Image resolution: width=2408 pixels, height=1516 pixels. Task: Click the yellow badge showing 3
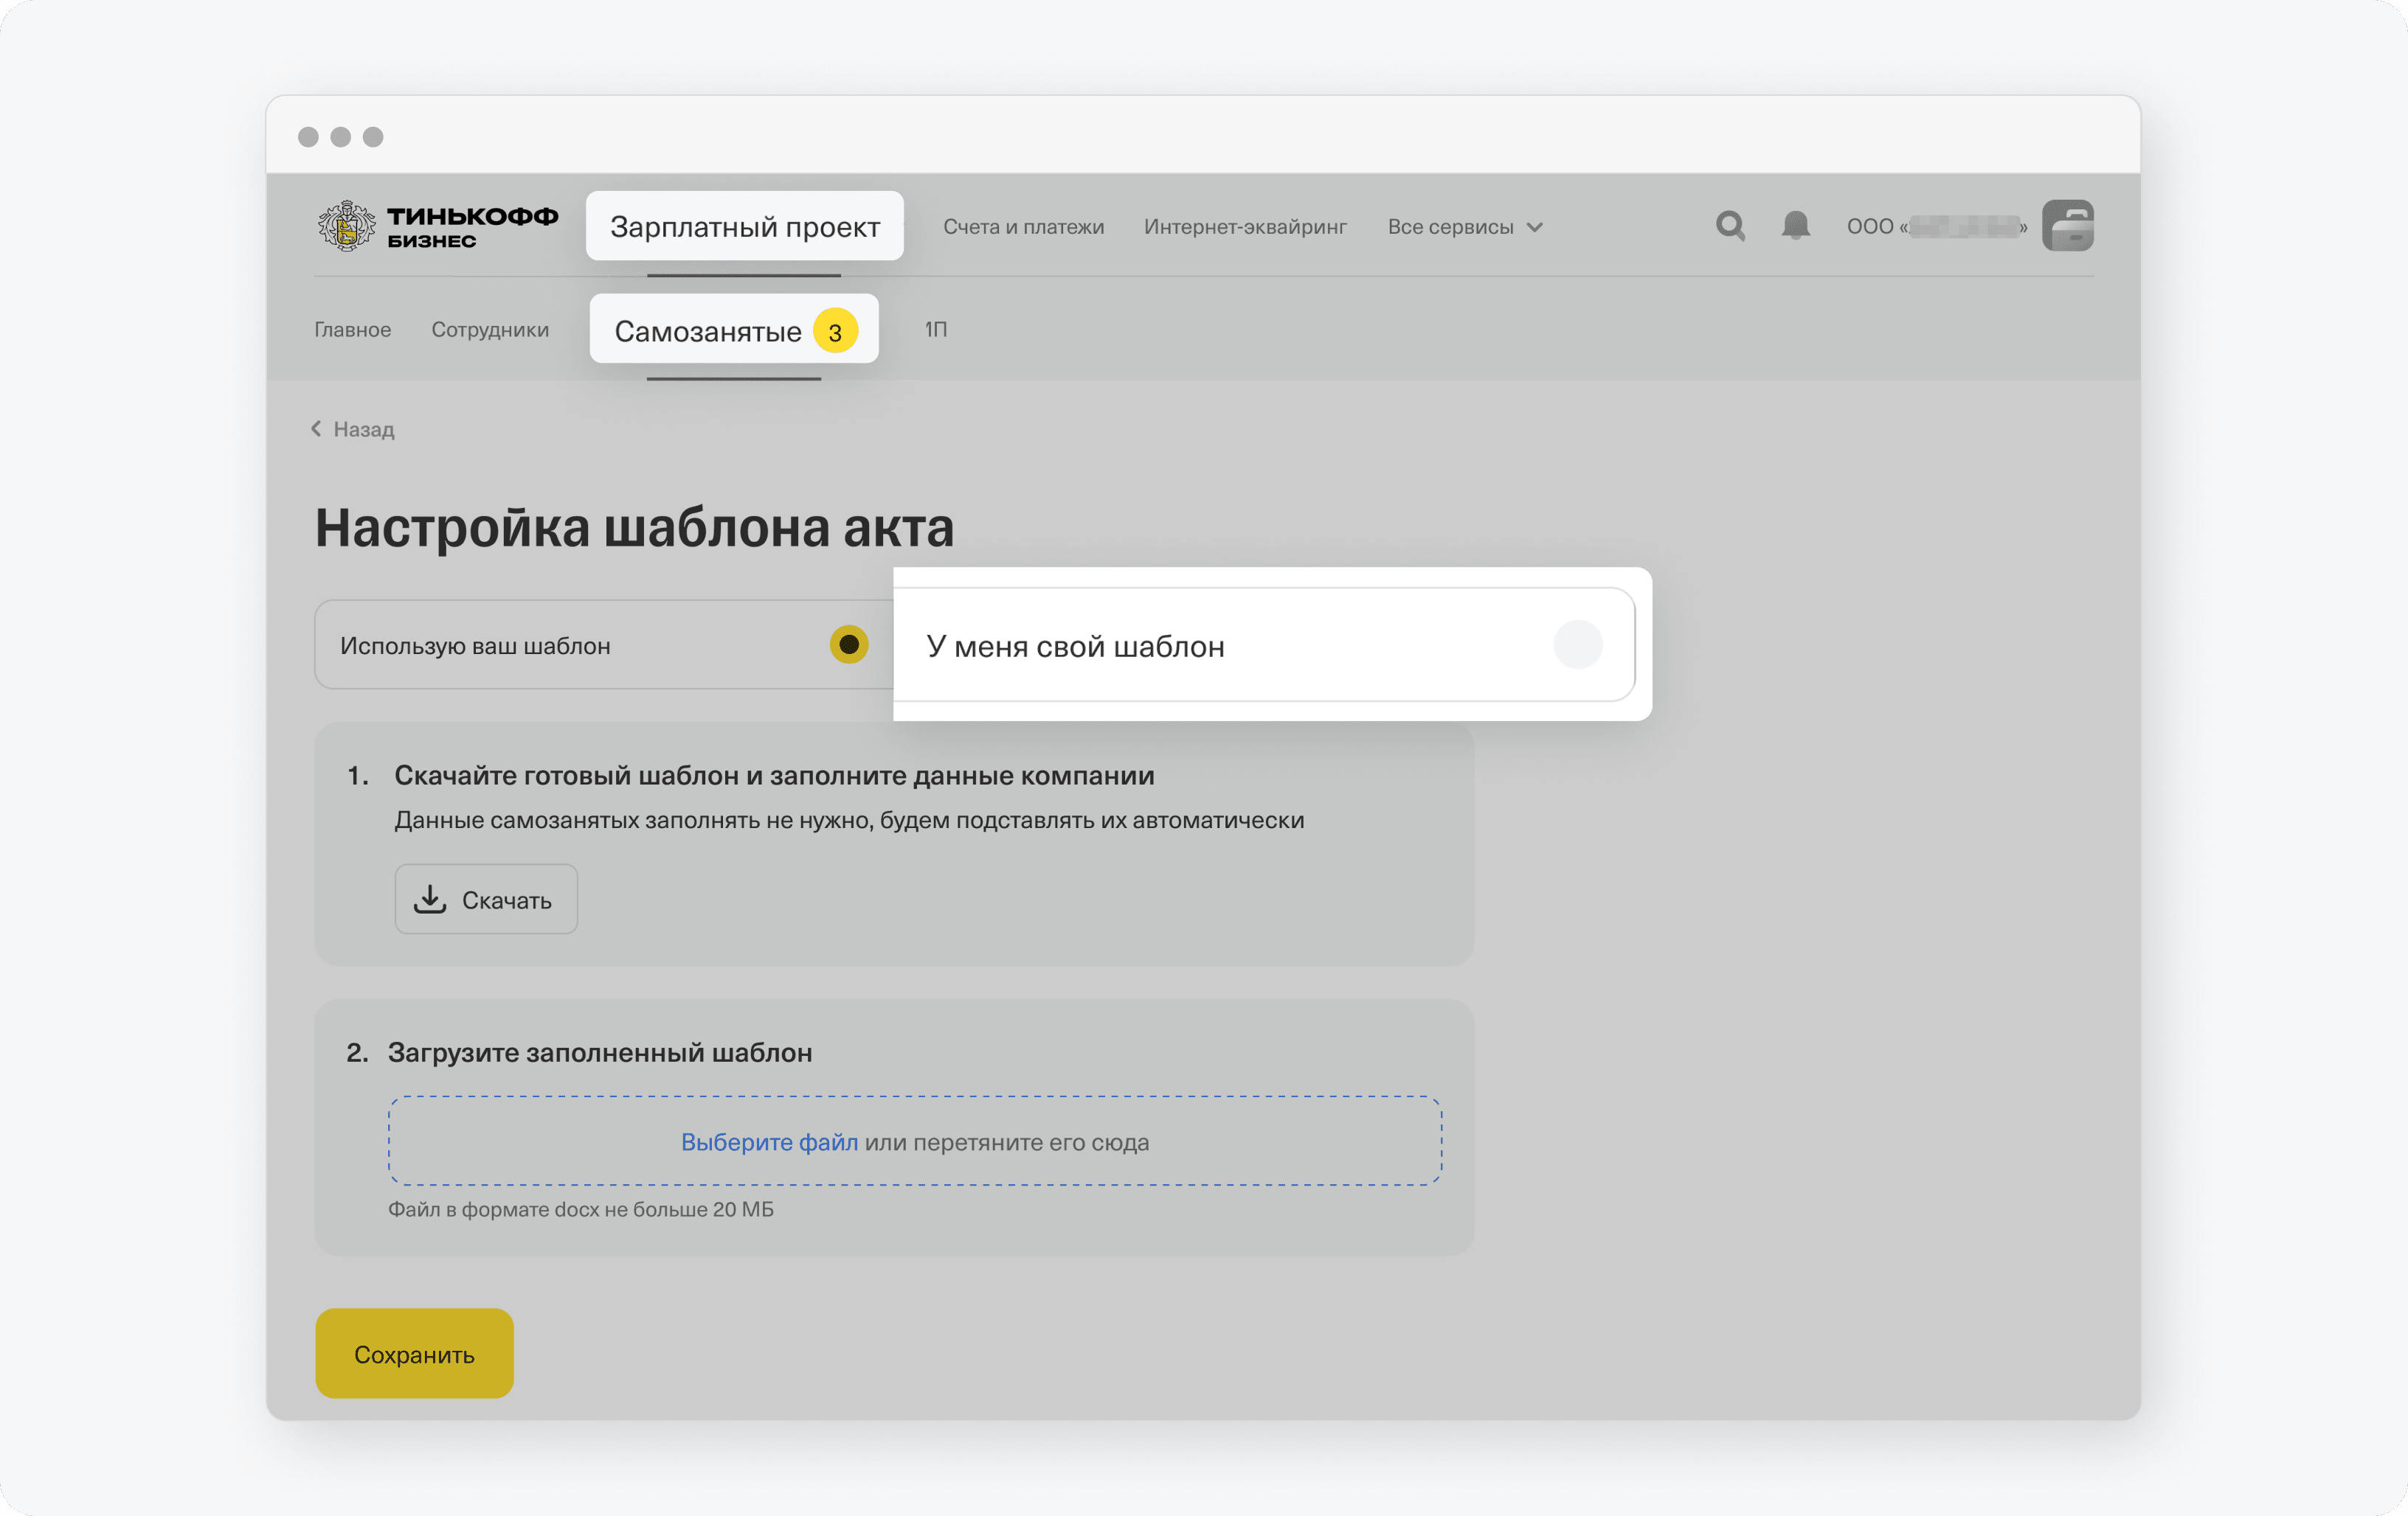(835, 332)
